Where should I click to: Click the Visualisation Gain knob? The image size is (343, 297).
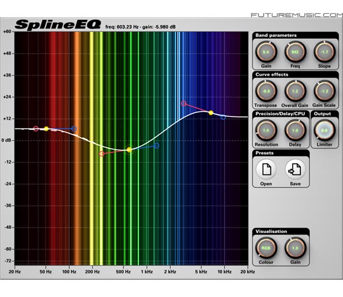pyautogui.click(x=295, y=248)
